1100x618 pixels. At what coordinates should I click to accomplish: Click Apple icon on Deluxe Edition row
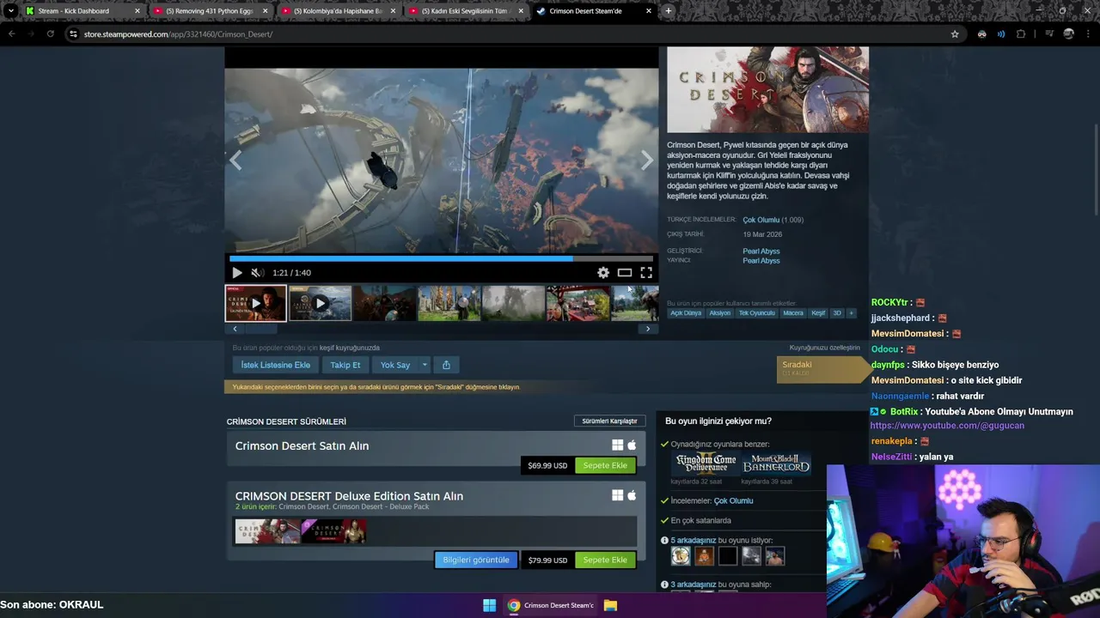(x=632, y=495)
